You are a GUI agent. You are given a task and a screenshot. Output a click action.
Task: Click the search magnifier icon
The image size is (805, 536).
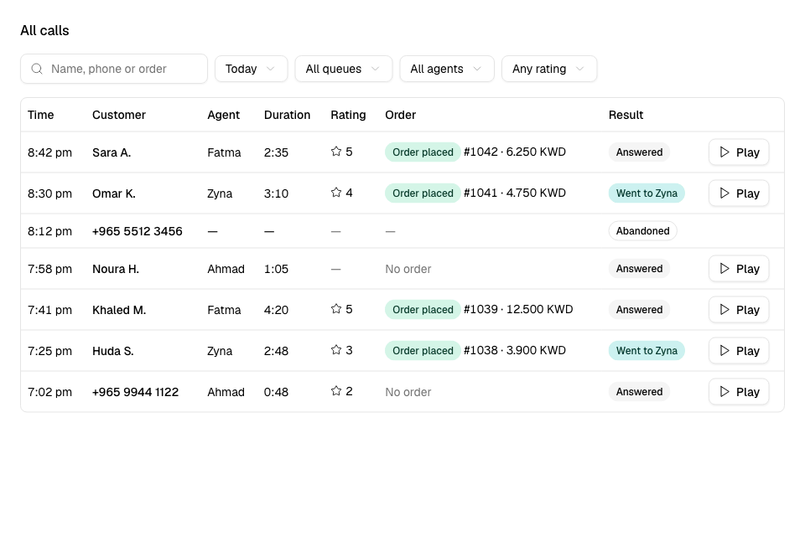point(37,69)
